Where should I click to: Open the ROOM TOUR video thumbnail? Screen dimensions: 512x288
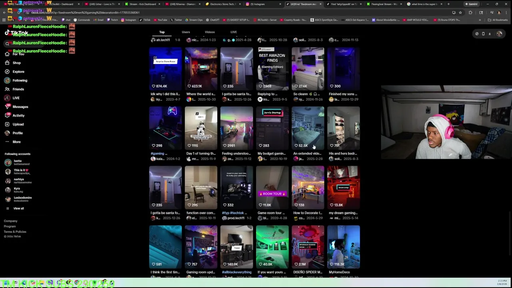(272, 188)
